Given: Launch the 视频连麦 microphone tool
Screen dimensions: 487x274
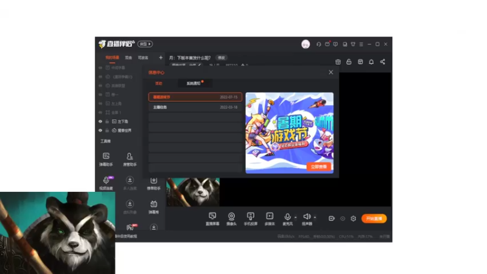Looking at the screenshot, I should (x=106, y=183).
